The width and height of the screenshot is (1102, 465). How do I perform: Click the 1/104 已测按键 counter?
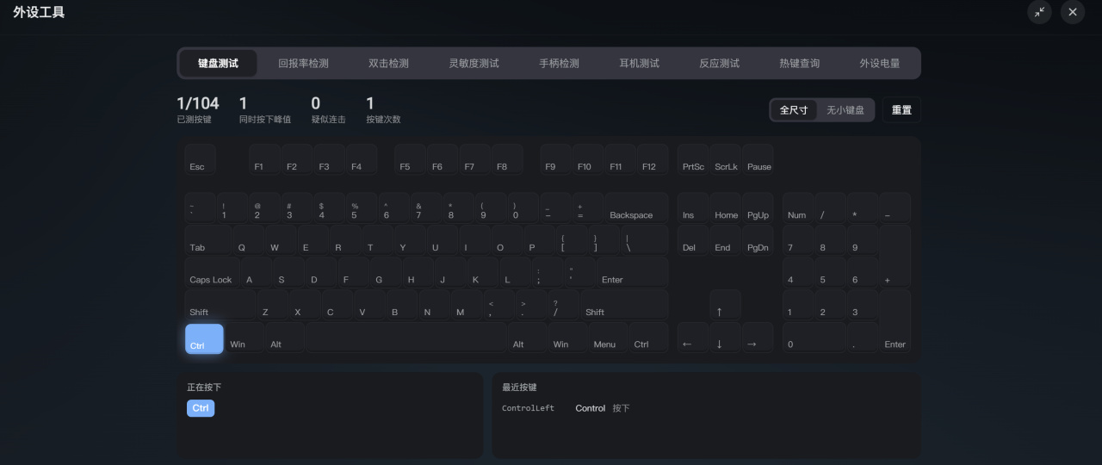click(x=198, y=109)
